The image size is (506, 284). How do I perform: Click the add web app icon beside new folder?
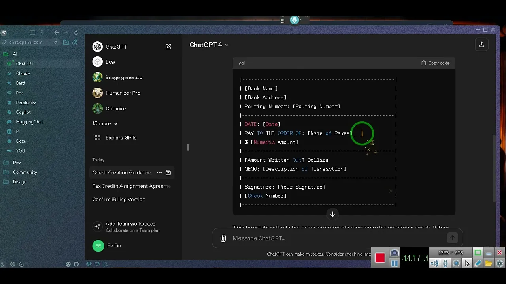[74, 42]
